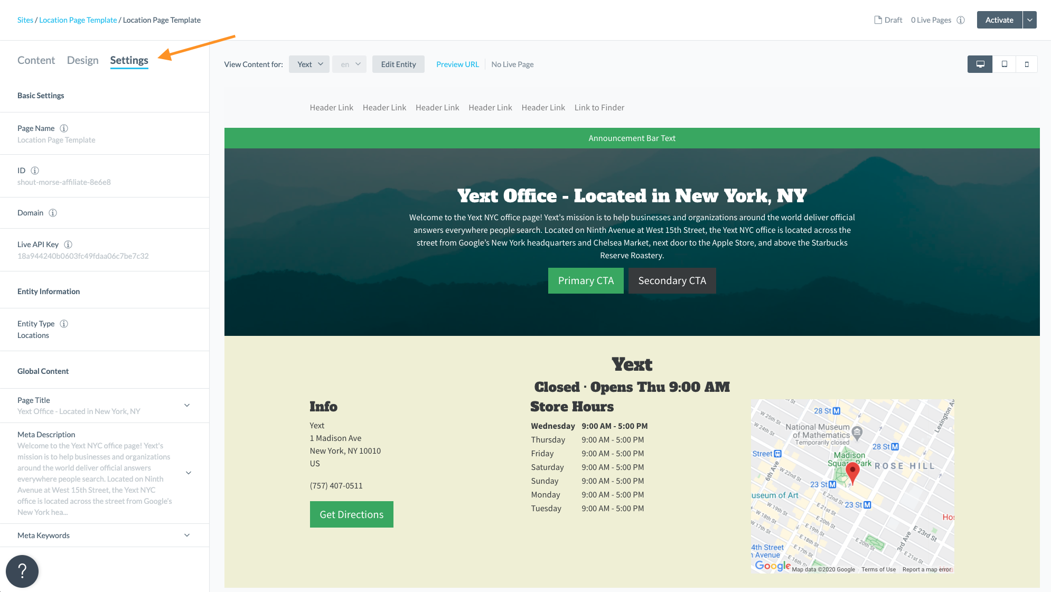This screenshot has height=592, width=1051.
Task: Expand the Page Title section
Action: click(x=187, y=406)
